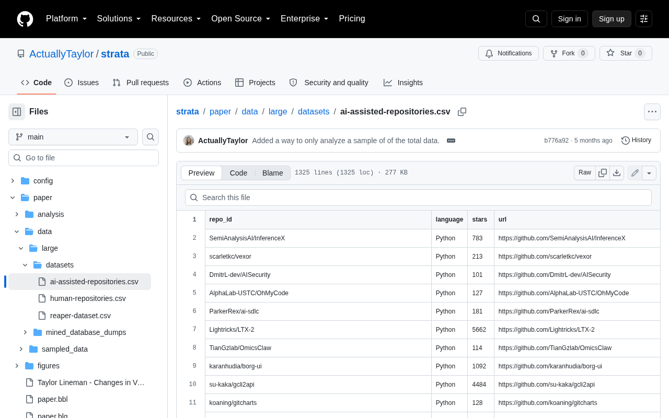Collapse the datasets folder chevron
Image resolution: width=669 pixels, height=418 pixels.
[25, 265]
